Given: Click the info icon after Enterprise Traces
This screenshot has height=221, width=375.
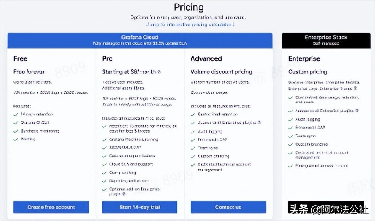Looking at the screenshot, I should 355,88.
